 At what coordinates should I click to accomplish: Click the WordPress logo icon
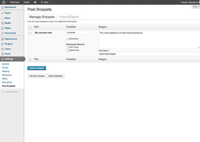[4, 2]
